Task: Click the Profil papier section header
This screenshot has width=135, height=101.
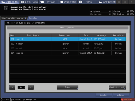Action: (68, 28)
